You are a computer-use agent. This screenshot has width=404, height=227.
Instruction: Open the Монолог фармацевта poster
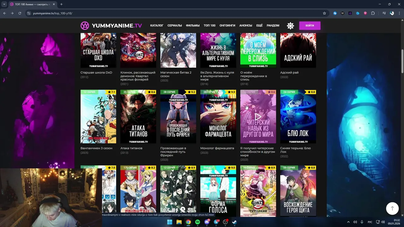218,117
